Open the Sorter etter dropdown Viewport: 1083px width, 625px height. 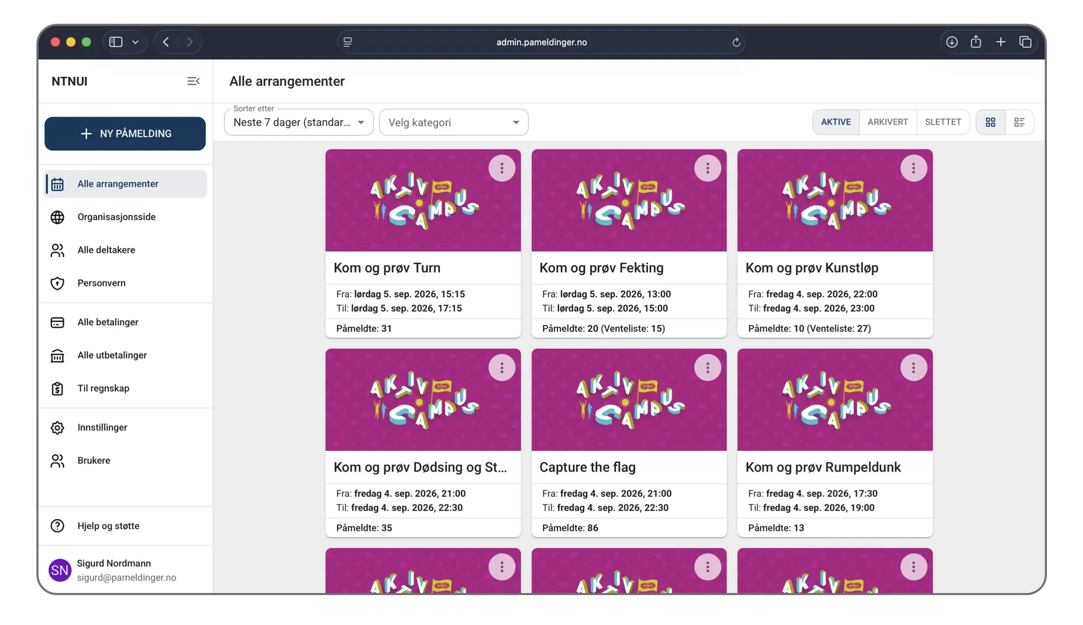point(299,122)
